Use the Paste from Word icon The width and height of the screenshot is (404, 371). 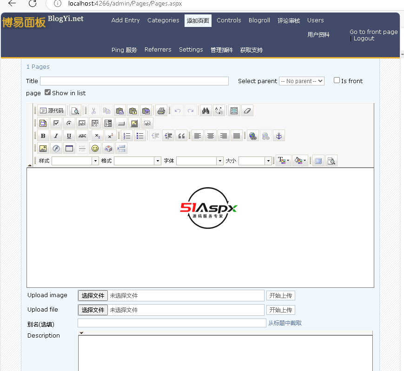click(146, 111)
